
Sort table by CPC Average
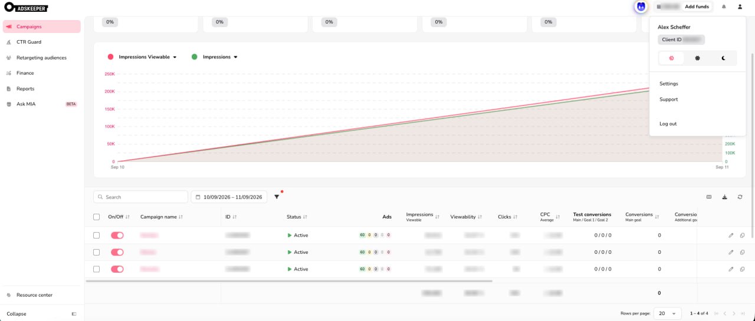557,217
